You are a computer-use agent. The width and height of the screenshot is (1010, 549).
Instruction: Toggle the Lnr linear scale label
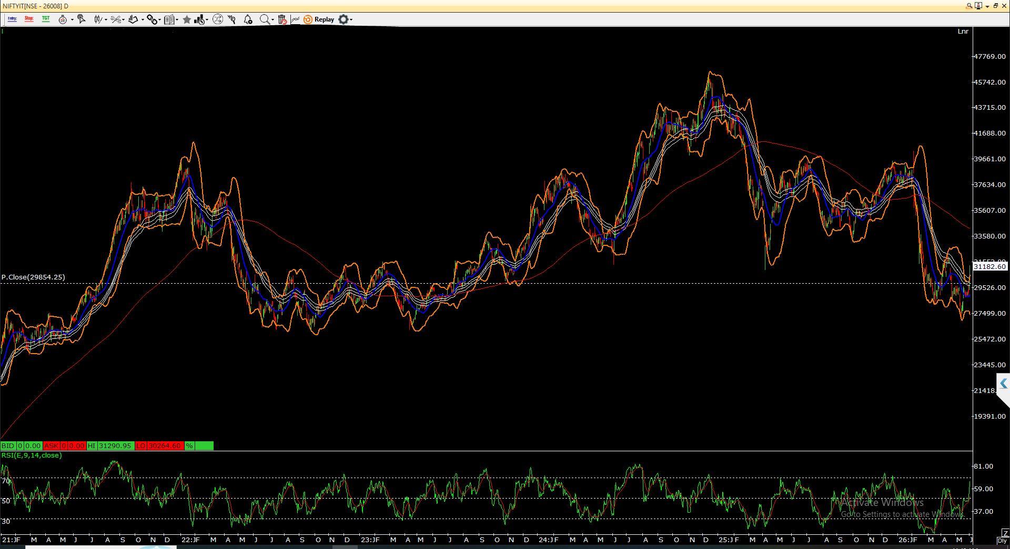point(963,32)
